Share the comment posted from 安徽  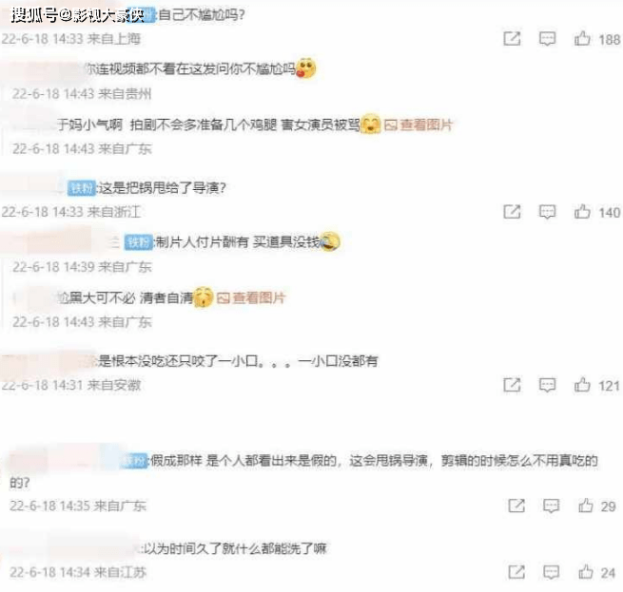pyautogui.click(x=512, y=385)
